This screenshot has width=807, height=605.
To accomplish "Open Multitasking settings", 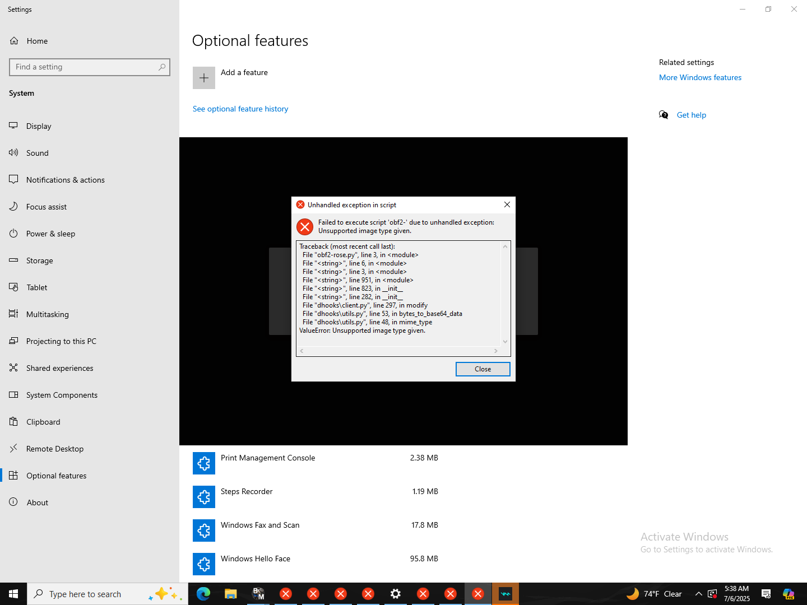I will (90, 314).
